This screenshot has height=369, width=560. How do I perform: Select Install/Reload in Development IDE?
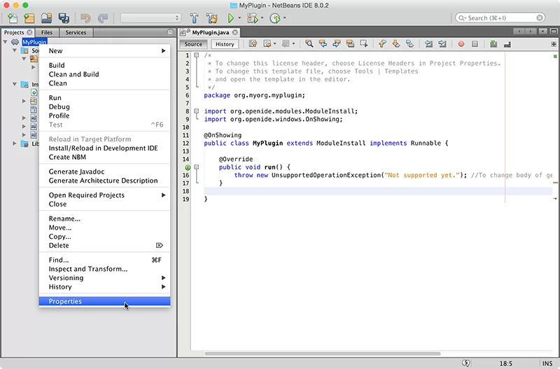104,148
